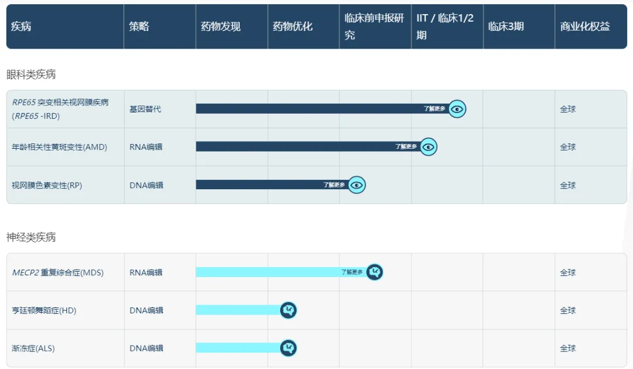Open 了解更多 link in 视网膜色素变性 row

pos(334,185)
